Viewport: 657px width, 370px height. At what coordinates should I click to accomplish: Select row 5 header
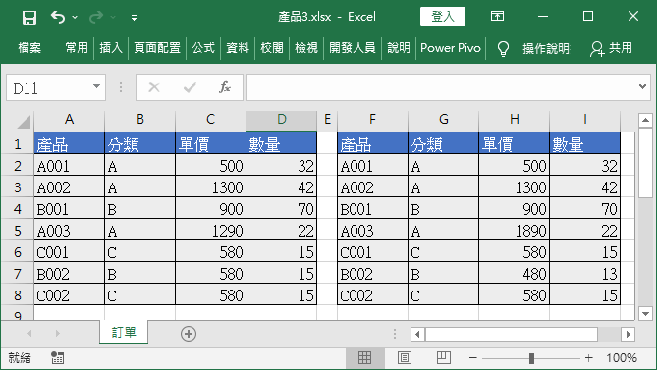(17, 231)
